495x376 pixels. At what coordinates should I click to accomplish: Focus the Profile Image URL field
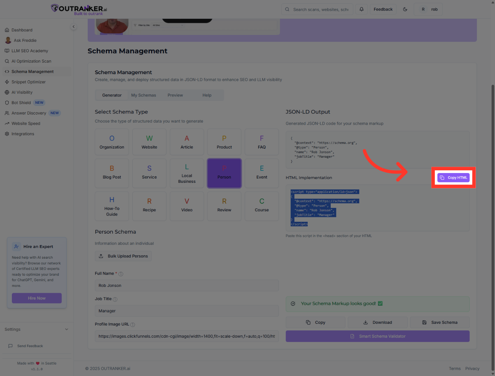(x=187, y=336)
